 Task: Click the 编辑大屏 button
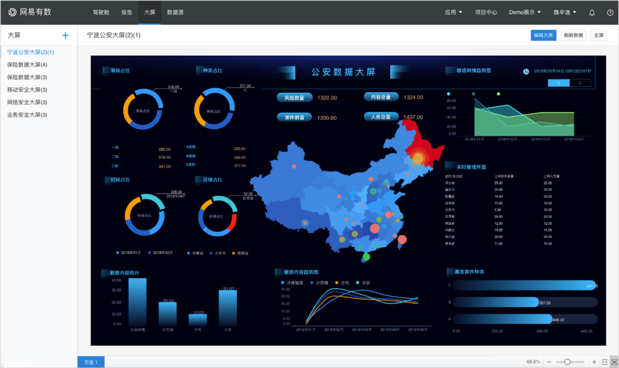point(543,36)
